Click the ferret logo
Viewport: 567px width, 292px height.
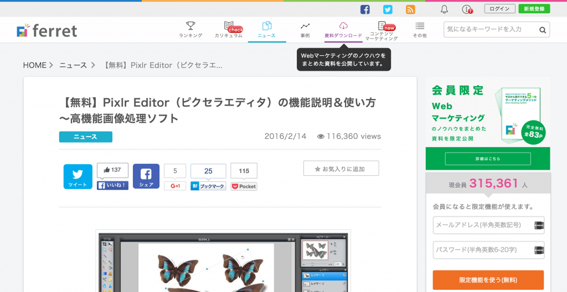click(47, 31)
